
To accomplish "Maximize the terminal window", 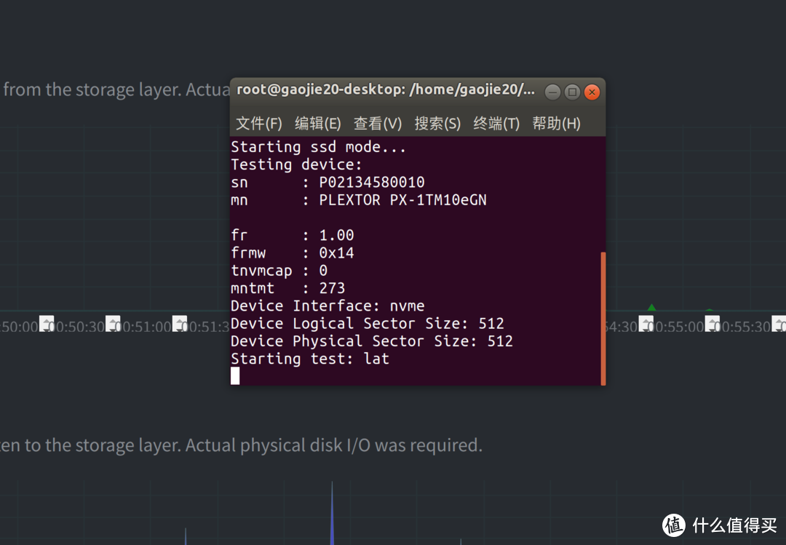I will [572, 92].
